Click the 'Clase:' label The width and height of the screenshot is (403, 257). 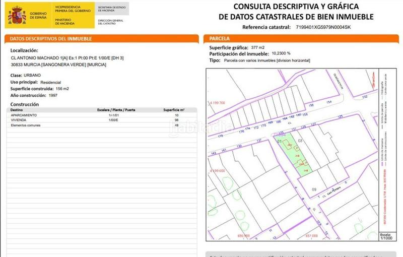point(16,75)
